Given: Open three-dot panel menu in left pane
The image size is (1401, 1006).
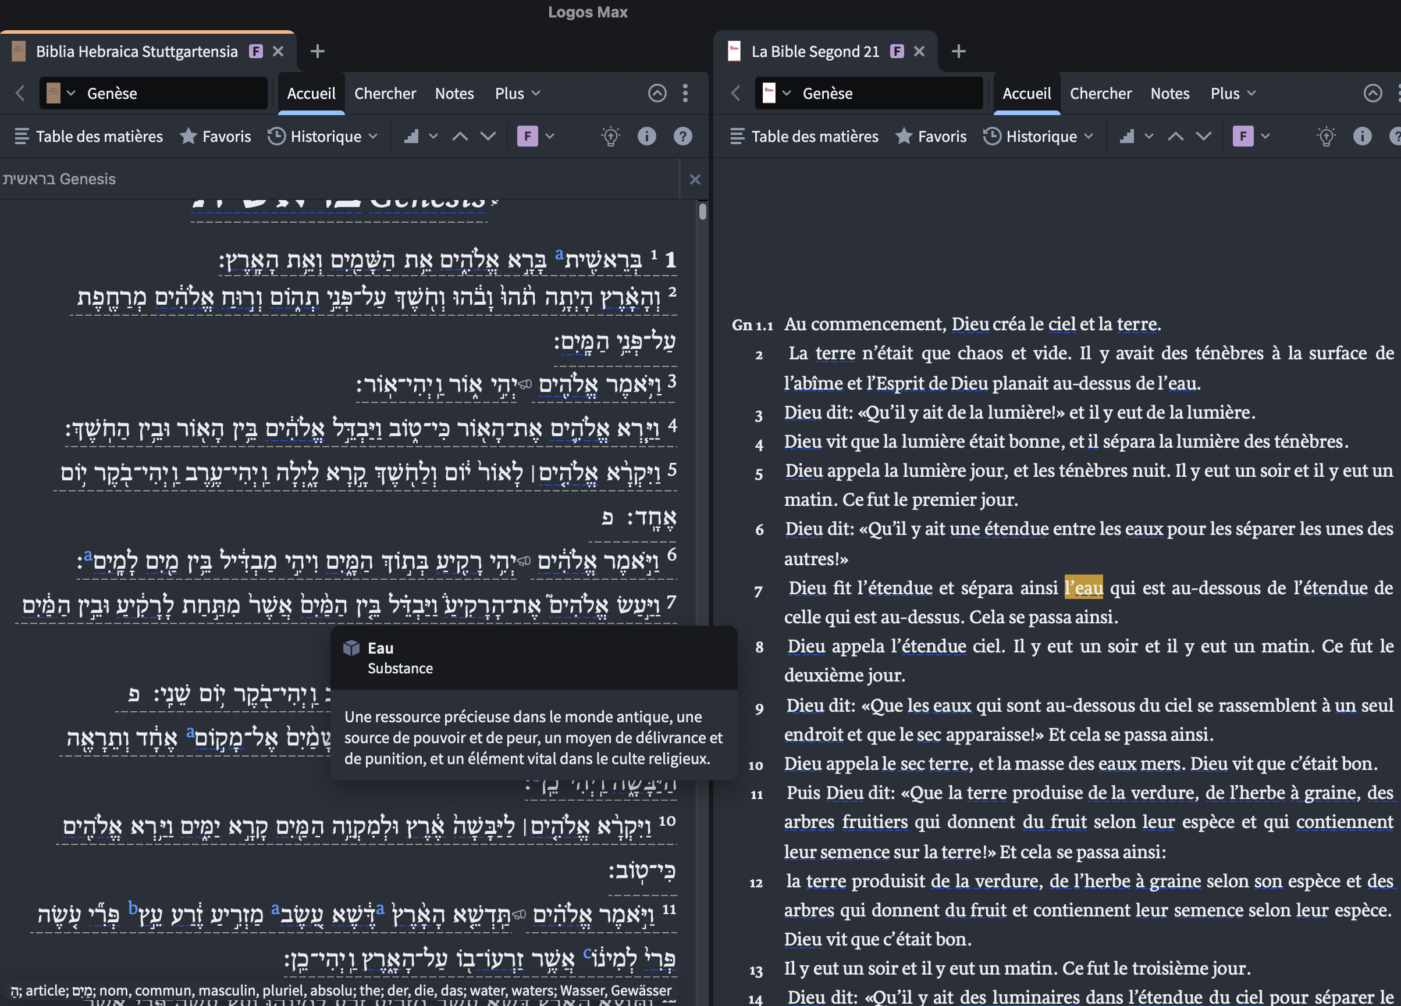Looking at the screenshot, I should (x=685, y=93).
